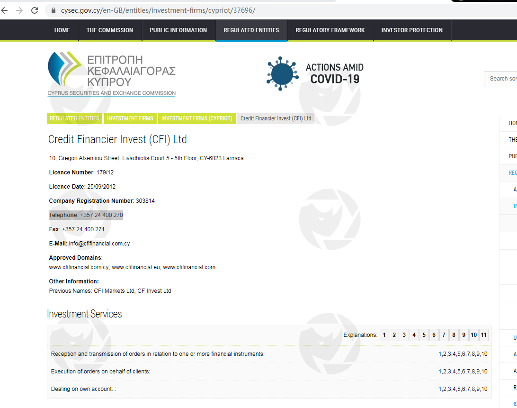Go to Investment Firms breadcrumb
This screenshot has height=408, width=517.
click(130, 118)
